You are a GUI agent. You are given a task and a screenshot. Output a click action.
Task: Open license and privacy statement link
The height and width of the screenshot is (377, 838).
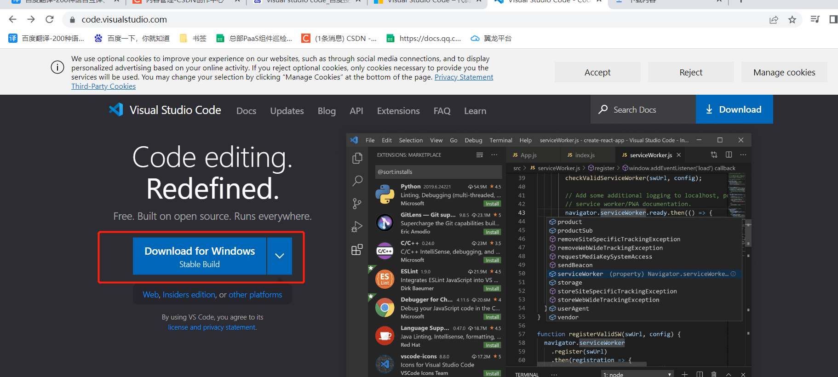[x=212, y=327]
